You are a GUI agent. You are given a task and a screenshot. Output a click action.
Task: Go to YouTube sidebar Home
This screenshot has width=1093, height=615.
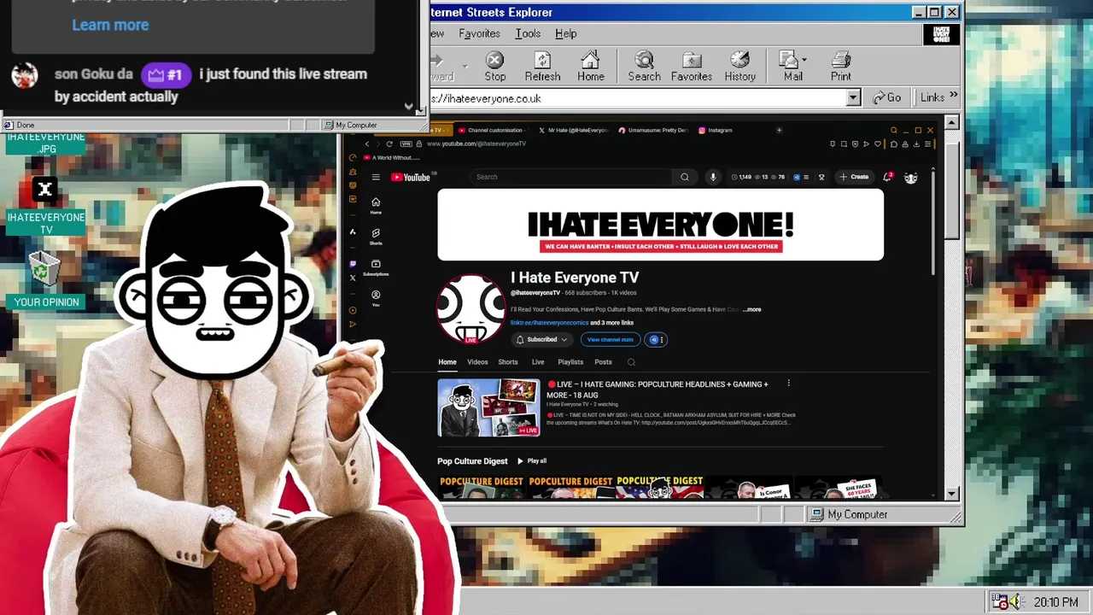[x=376, y=205]
